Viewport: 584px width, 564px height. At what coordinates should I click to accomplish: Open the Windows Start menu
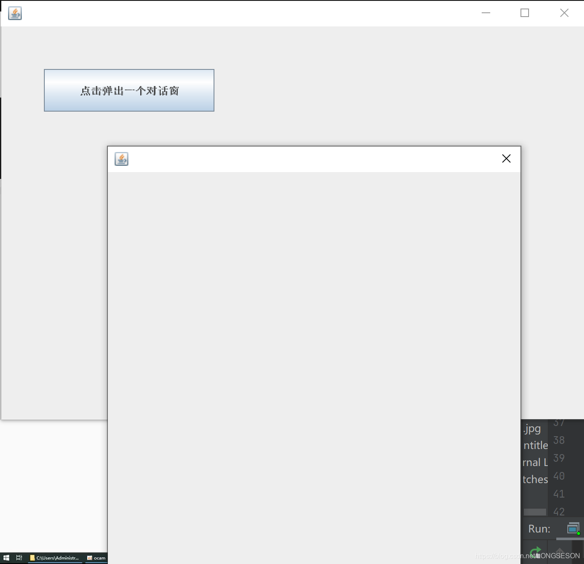click(x=6, y=558)
